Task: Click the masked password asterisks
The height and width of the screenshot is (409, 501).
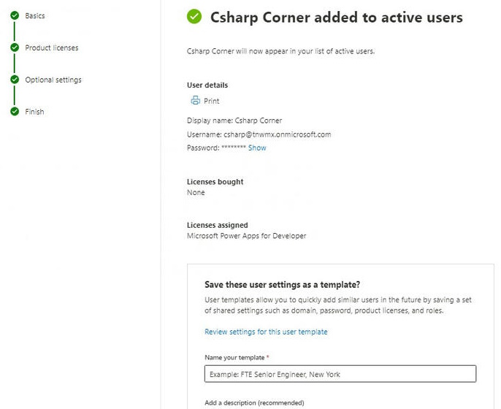Action: point(234,148)
